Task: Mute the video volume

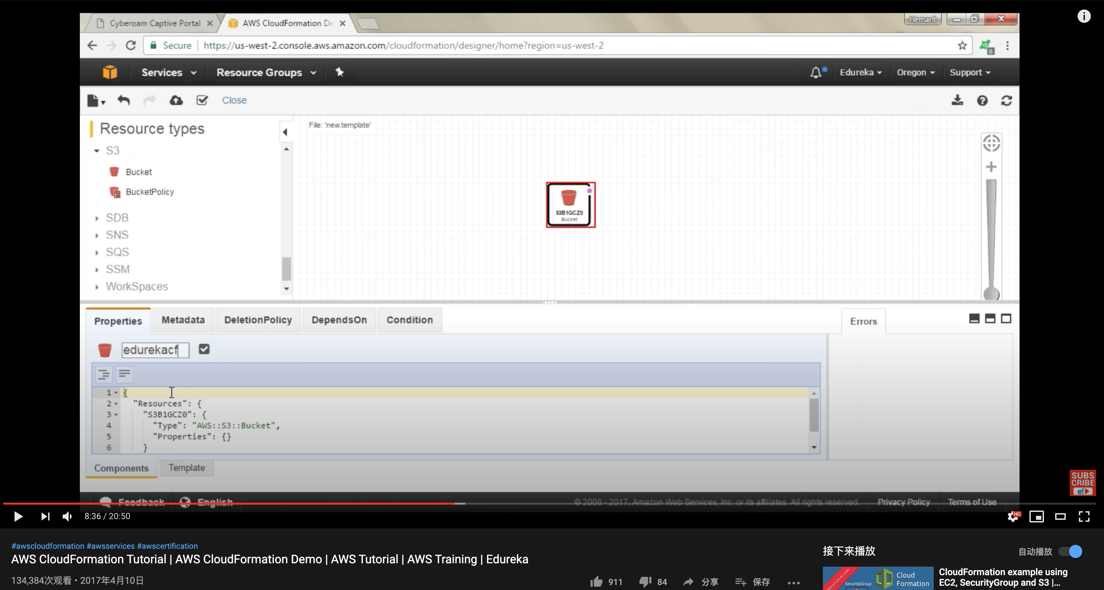Action: click(x=67, y=516)
